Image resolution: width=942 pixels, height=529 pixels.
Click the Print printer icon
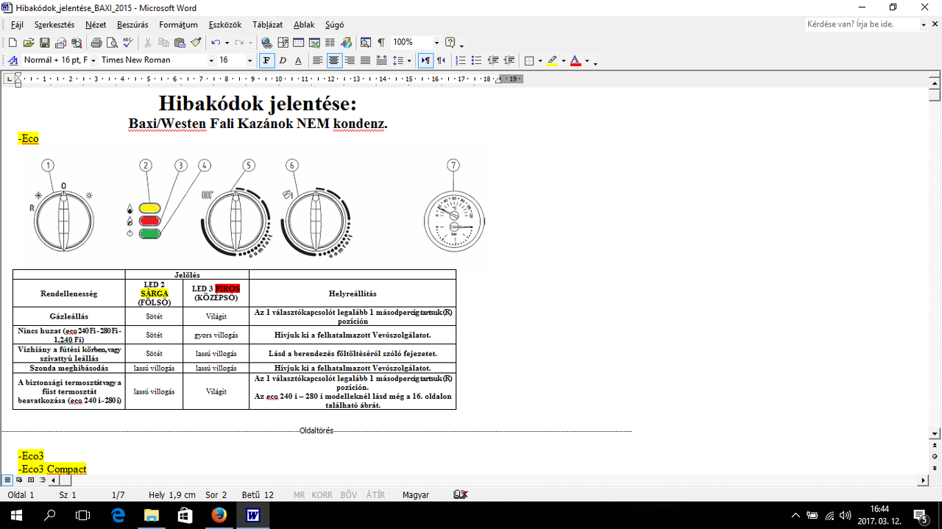96,43
